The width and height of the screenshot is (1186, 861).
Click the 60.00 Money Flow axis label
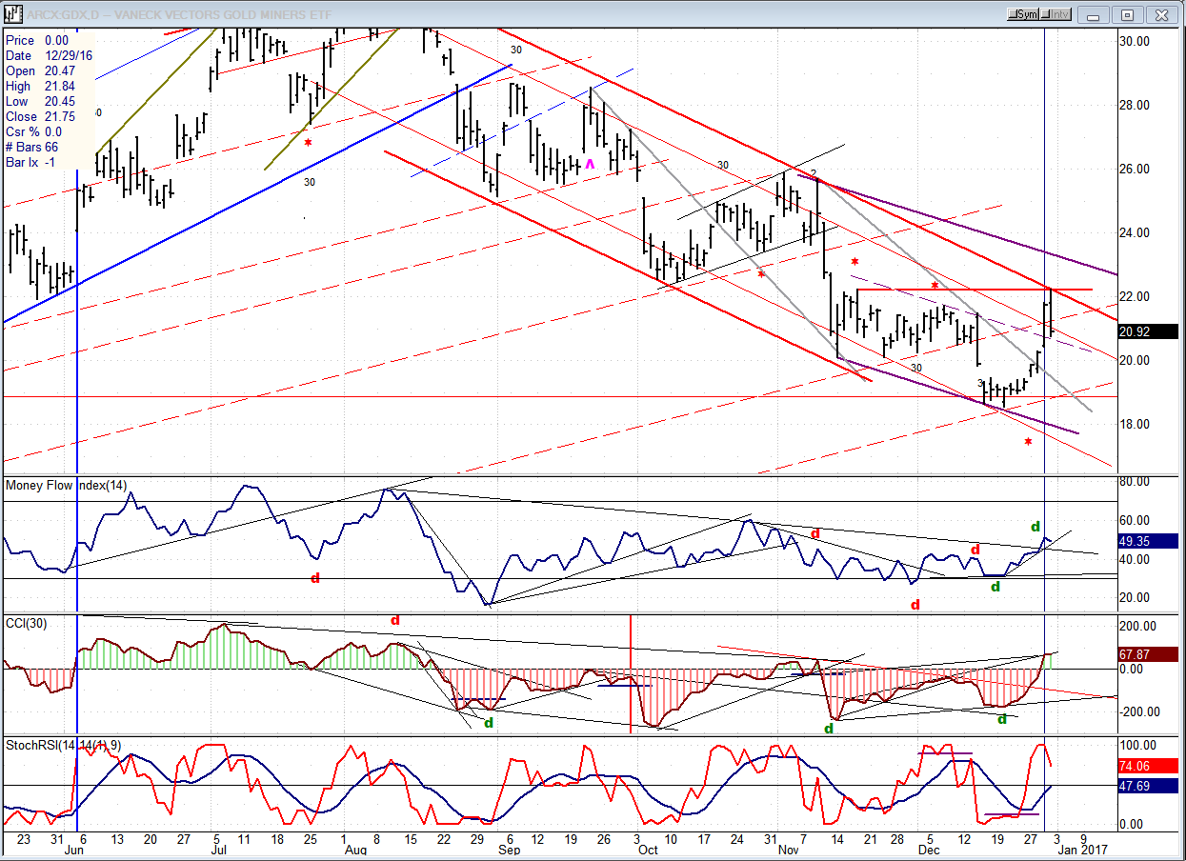[x=1134, y=520]
